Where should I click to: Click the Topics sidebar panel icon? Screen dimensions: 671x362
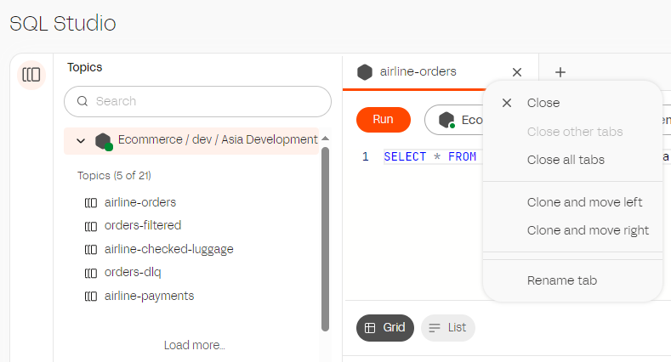[x=31, y=75]
